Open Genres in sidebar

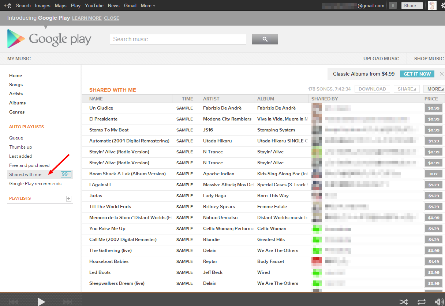(x=17, y=112)
